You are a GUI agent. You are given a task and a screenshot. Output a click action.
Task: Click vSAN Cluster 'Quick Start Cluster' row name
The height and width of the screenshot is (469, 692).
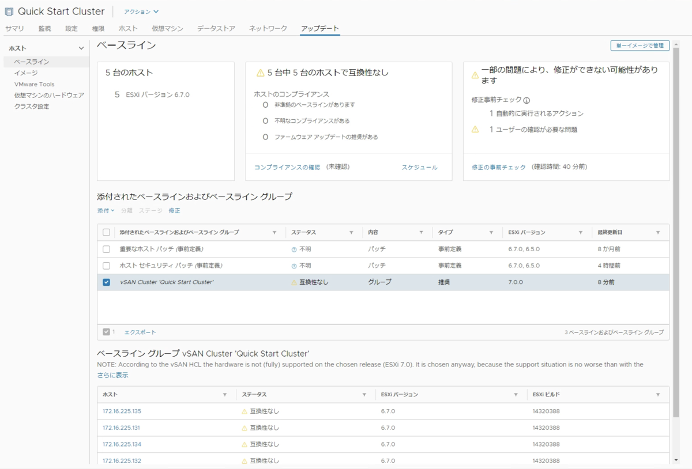(167, 282)
